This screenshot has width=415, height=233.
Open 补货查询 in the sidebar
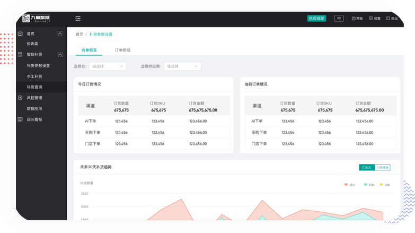34,87
